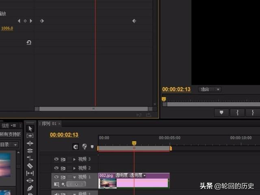
Task: Open the 适合 zoom level dropdown
Action: click(x=210, y=89)
